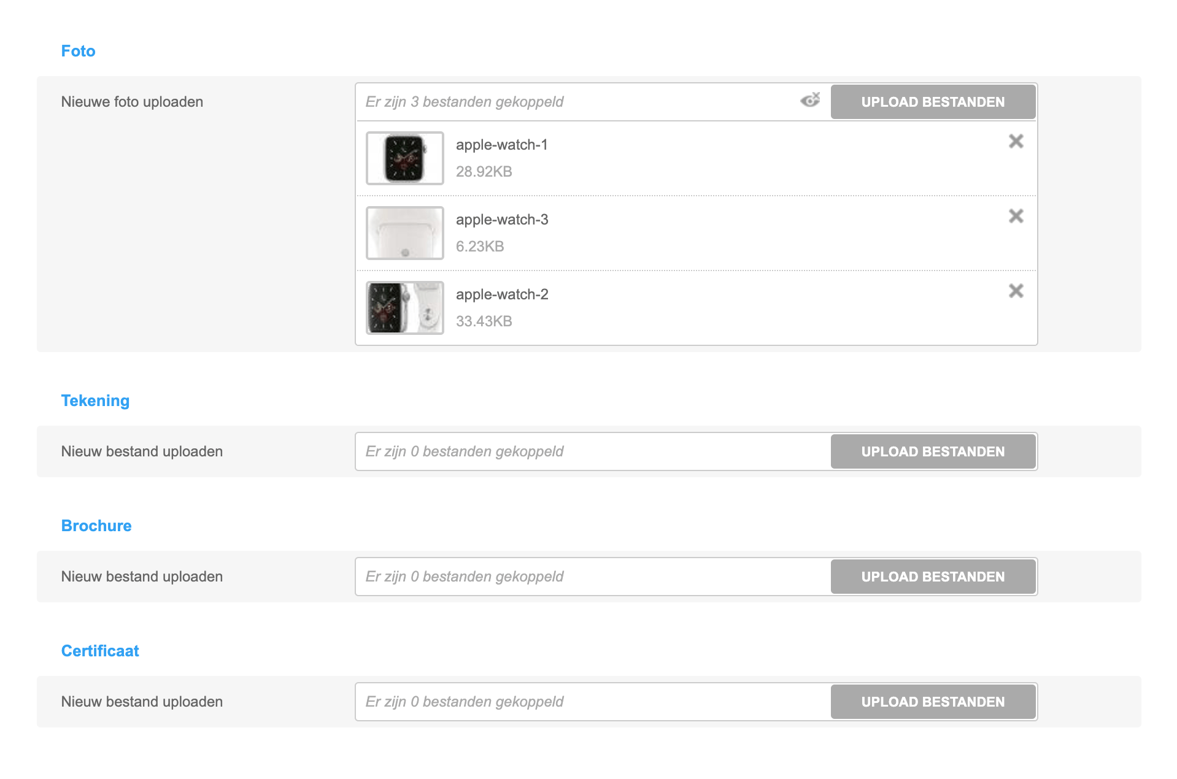This screenshot has height=779, width=1177.
Task: Remove the apple-watch-1 file
Action: pos(1016,142)
